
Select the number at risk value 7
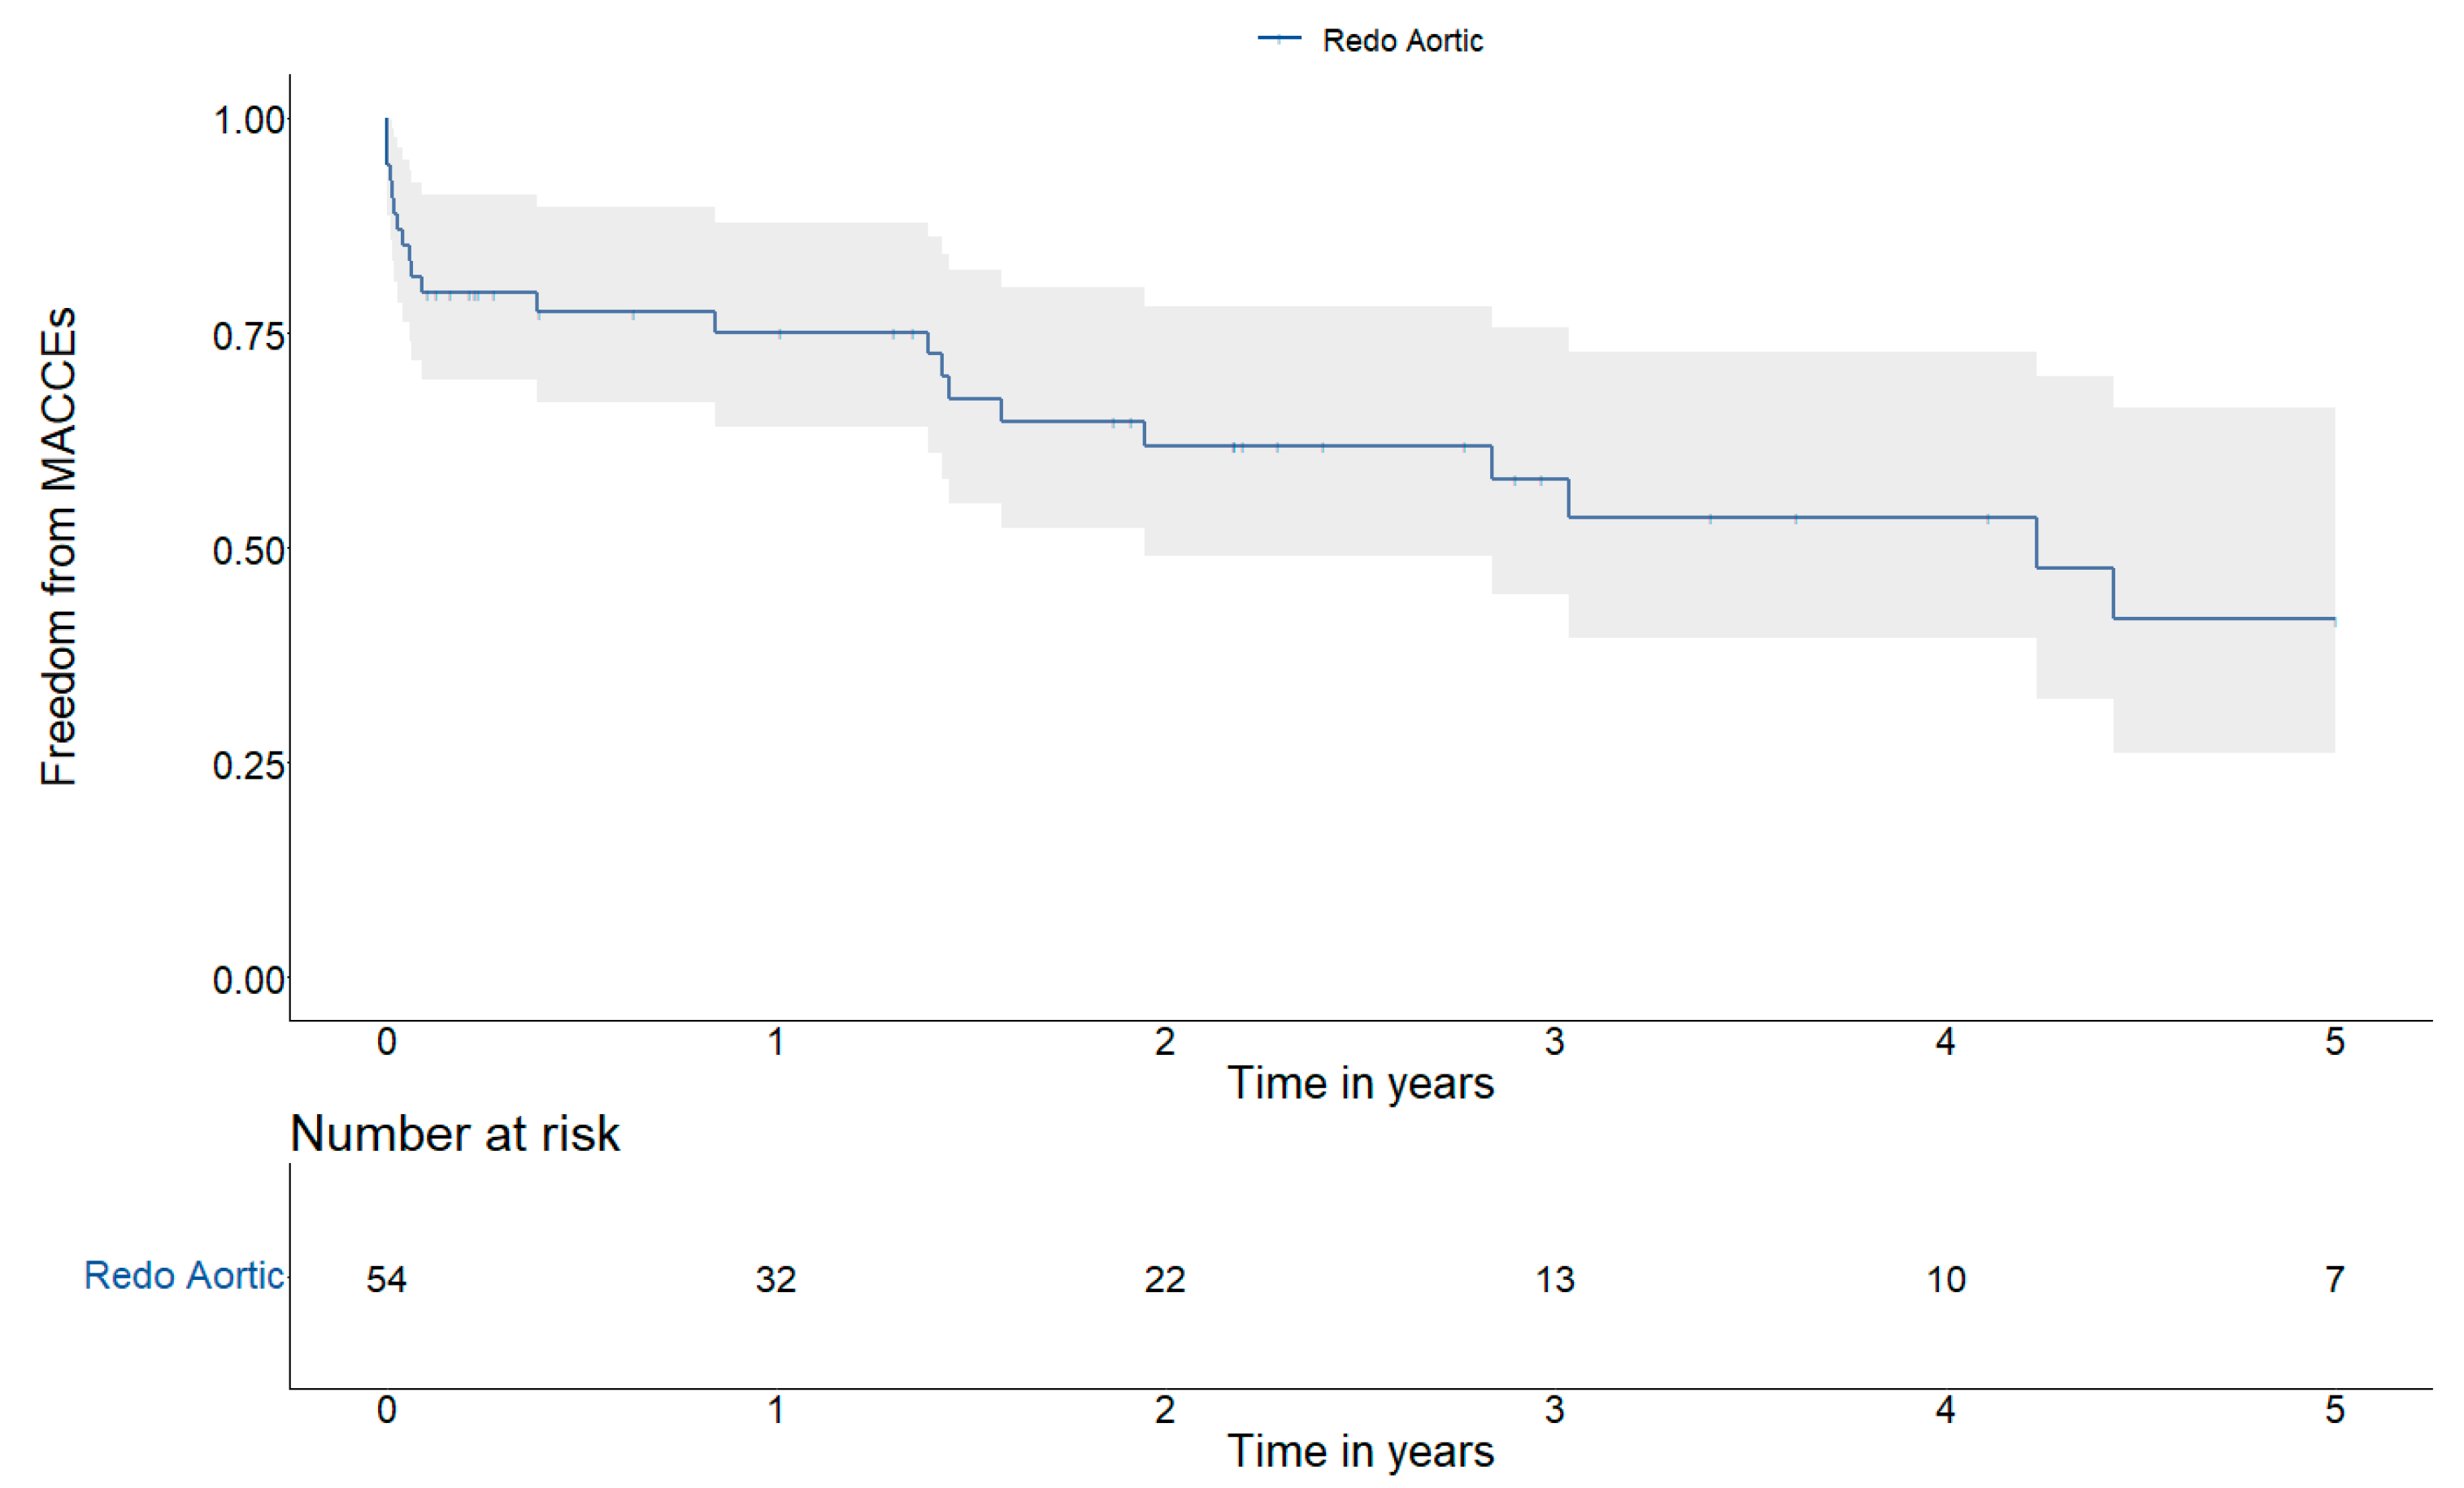click(x=2335, y=1280)
